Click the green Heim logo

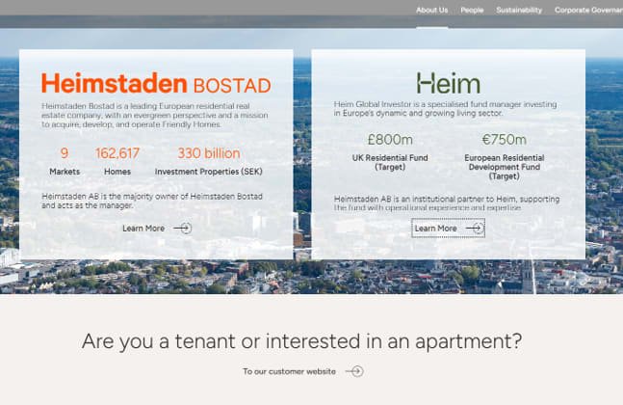click(448, 83)
